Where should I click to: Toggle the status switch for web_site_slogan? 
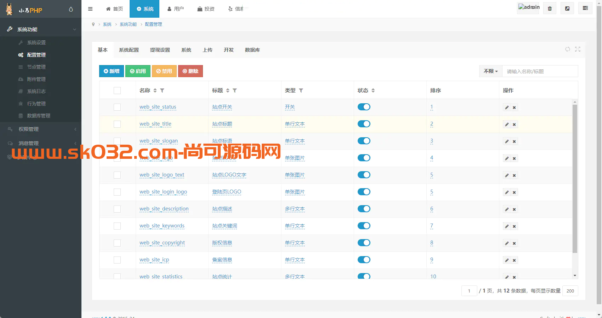click(364, 141)
